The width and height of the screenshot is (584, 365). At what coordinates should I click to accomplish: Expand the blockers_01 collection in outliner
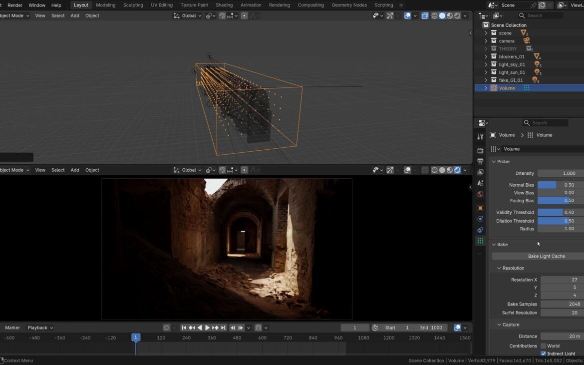[x=486, y=56]
